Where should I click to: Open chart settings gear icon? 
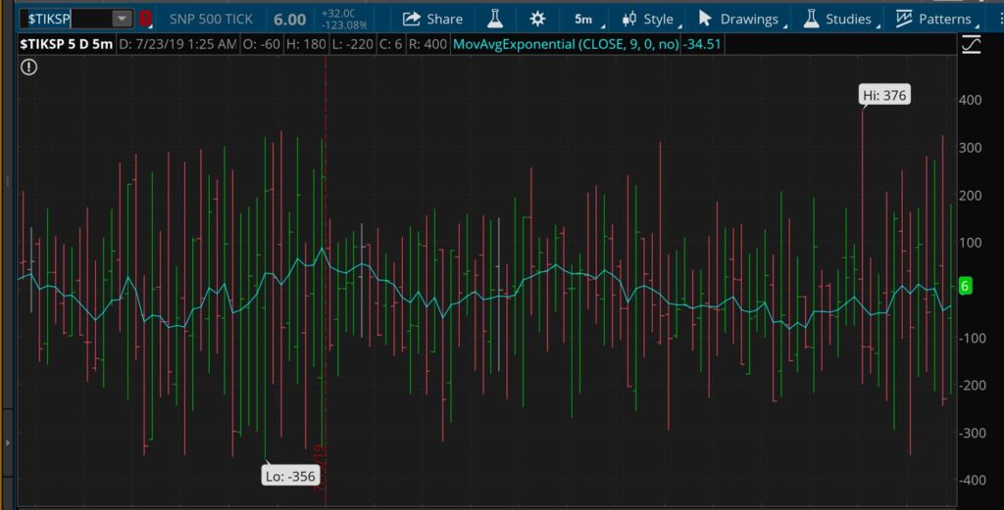pyautogui.click(x=537, y=19)
